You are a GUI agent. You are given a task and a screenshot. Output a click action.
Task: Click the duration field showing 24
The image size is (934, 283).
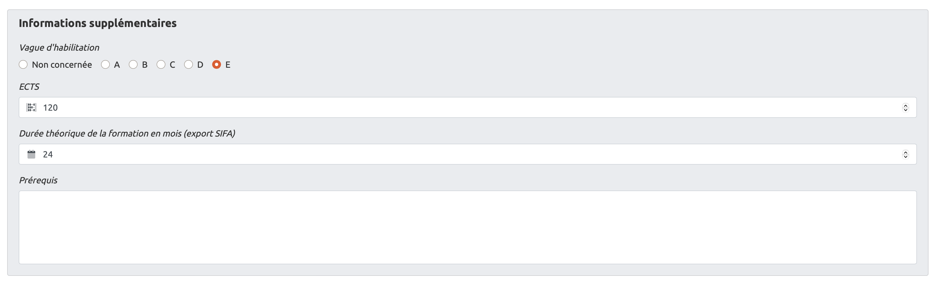pyautogui.click(x=435, y=154)
